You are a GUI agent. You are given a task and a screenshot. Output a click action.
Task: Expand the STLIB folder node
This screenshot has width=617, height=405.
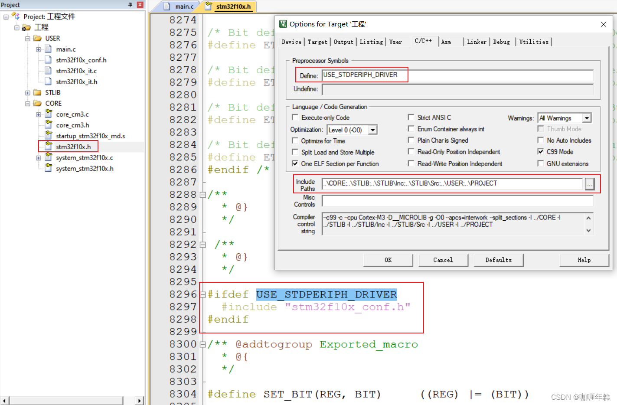(x=27, y=92)
